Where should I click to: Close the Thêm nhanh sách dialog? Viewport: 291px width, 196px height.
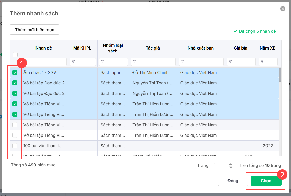coord(283,9)
